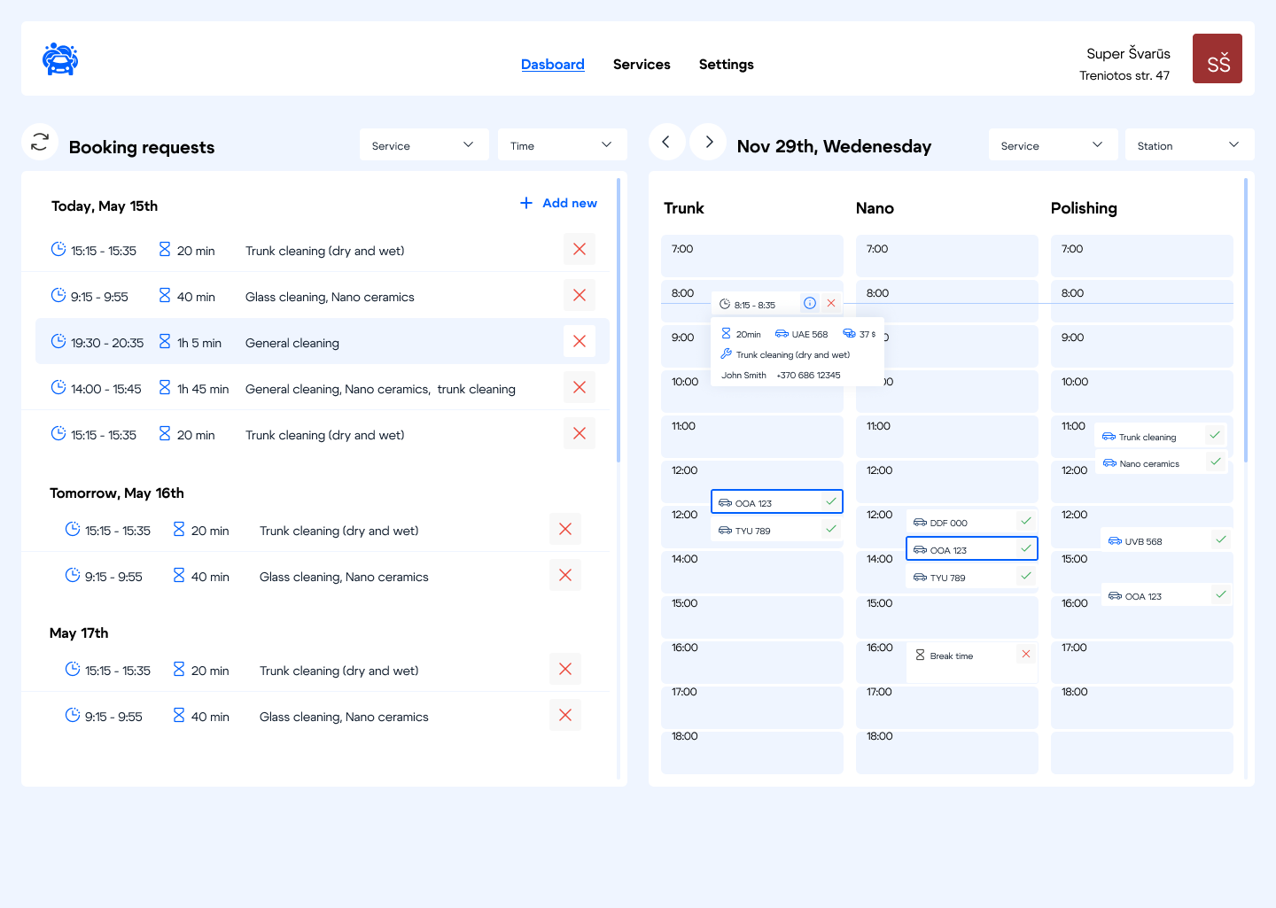
Task: Open the Station dropdown in calendar
Action: [1189, 145]
